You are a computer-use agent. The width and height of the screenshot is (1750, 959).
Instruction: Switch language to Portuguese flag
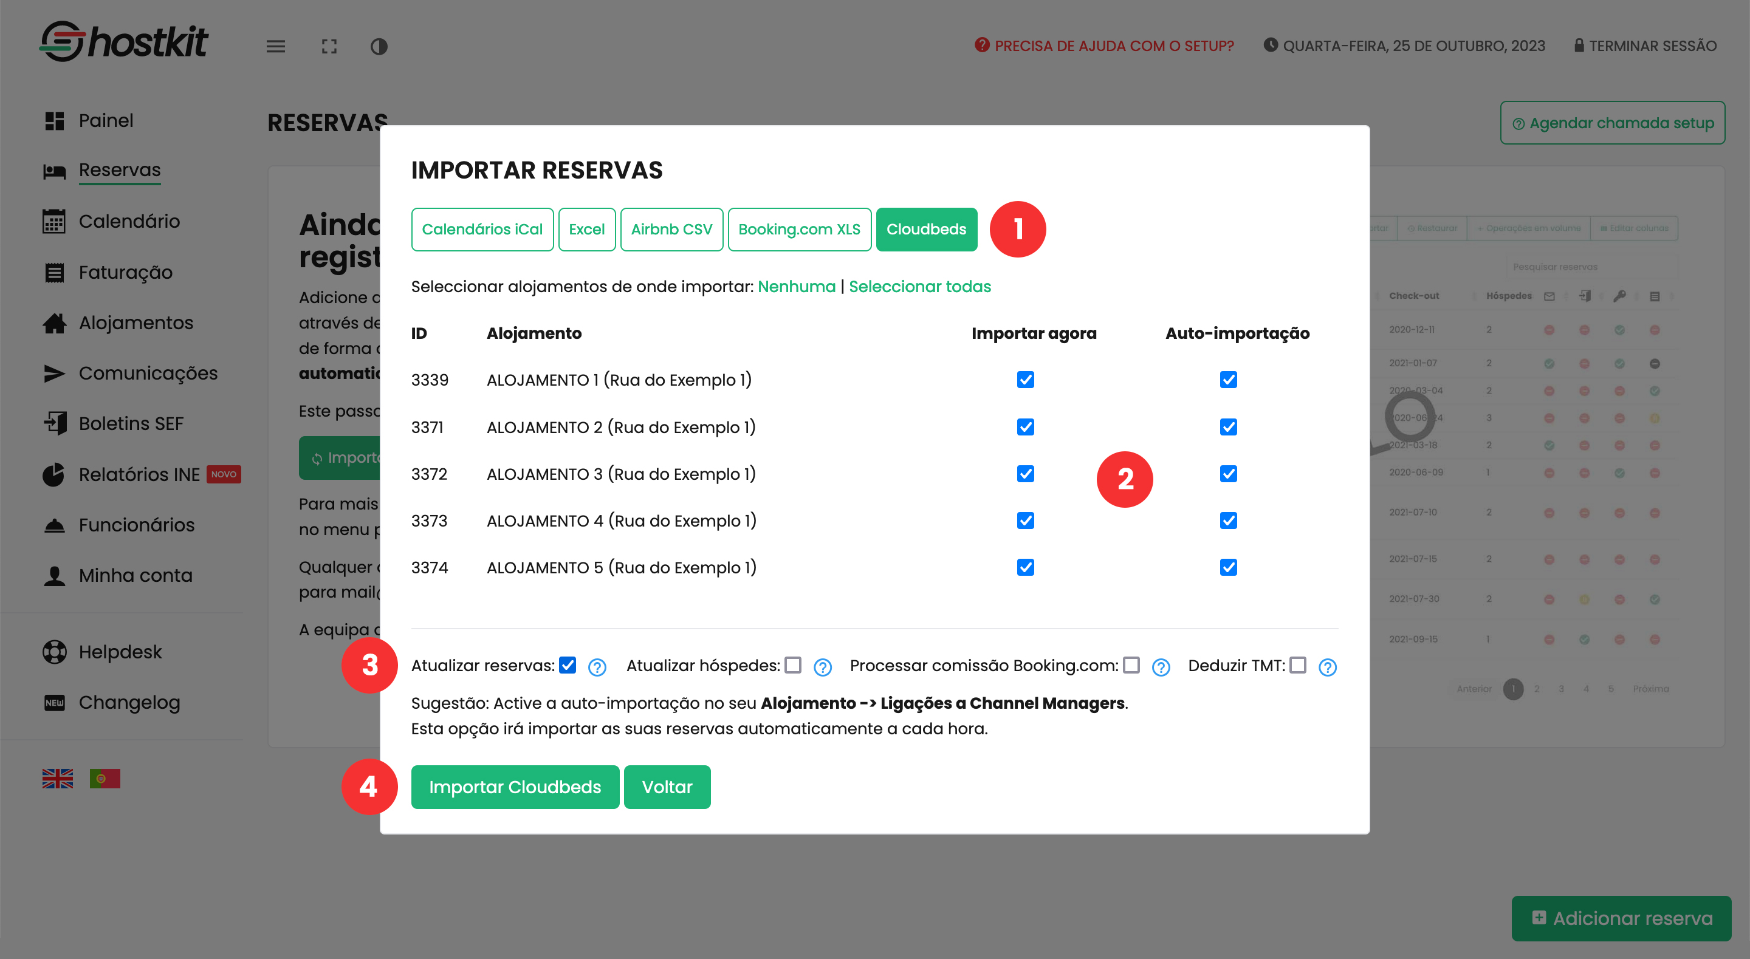105,779
